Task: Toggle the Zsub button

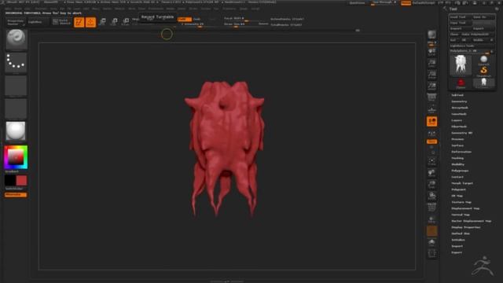Action: coord(197,19)
